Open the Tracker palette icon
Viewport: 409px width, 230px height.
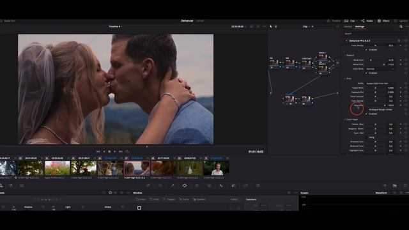click(197, 186)
